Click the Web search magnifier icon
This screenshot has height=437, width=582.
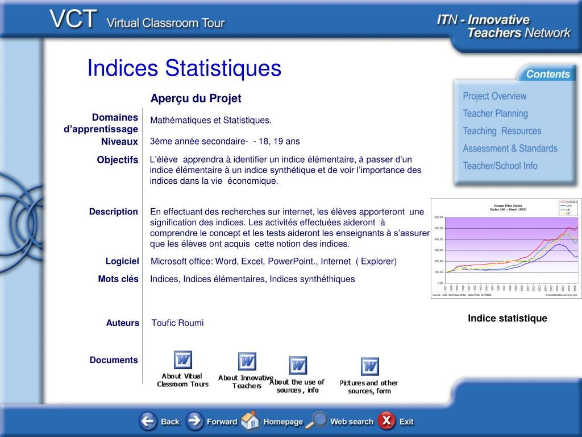pyautogui.click(x=316, y=420)
